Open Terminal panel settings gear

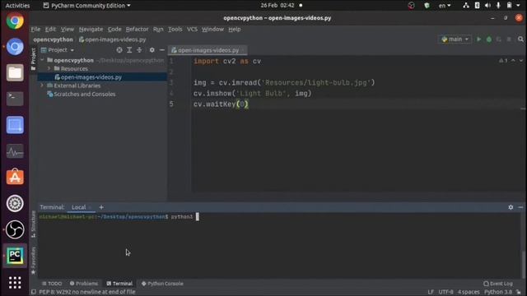click(511, 207)
